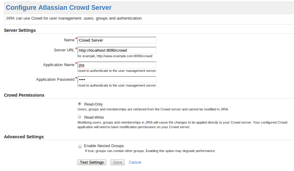Click the Configure Atlassian Crowd Server heading

pyautogui.click(x=59, y=7)
